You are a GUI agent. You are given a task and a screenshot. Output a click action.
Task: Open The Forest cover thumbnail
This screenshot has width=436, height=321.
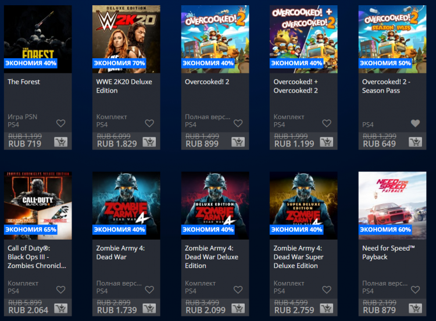point(38,39)
